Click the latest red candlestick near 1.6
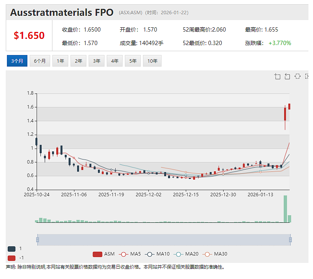Viewport: 313px width, 279px height. pos(289,107)
